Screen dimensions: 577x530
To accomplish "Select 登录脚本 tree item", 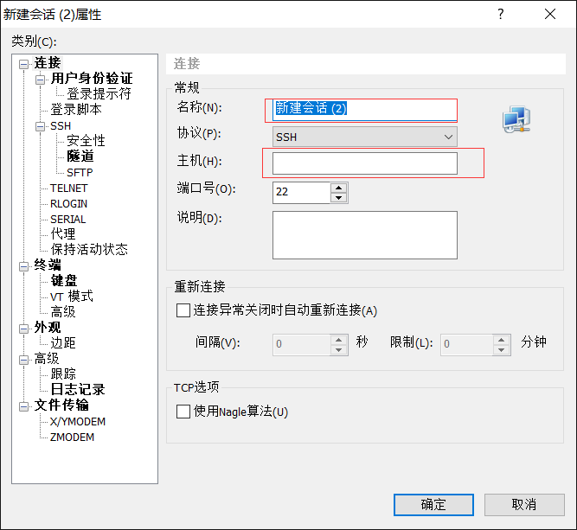I will [x=76, y=109].
